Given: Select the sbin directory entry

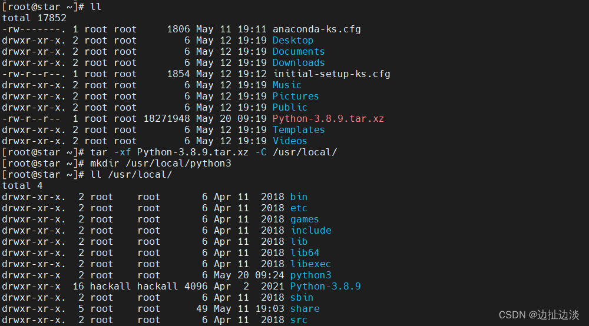Looking at the screenshot, I should (302, 297).
